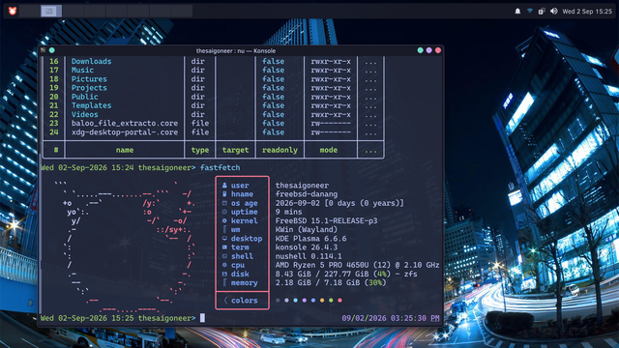The width and height of the screenshot is (619, 348).
Task: Click the Konsole title text 'thesaigoneer : nu — Konsole'
Action: coord(236,50)
